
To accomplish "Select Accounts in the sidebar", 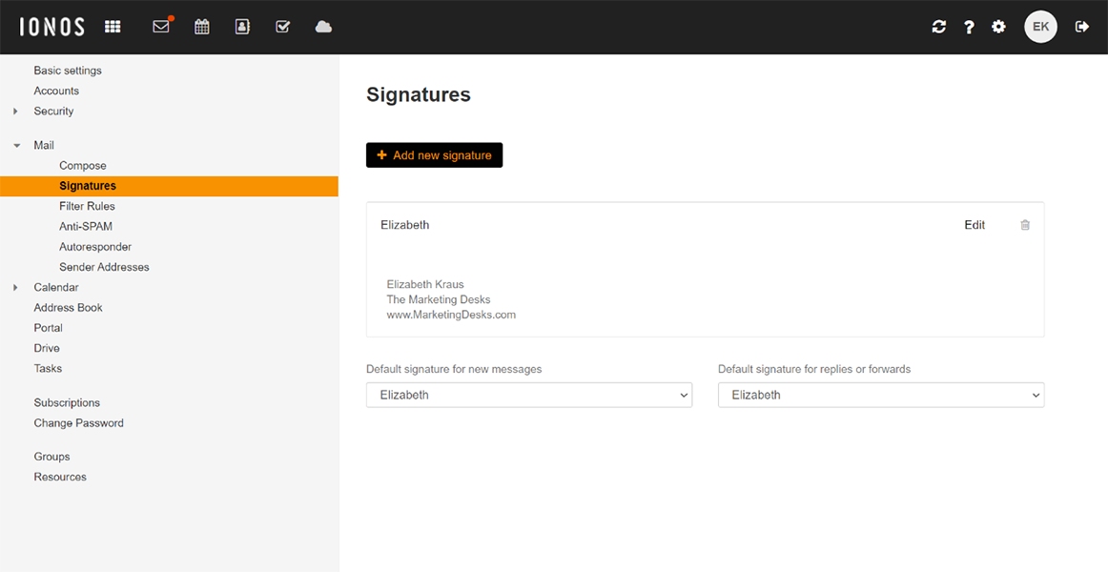I will pos(56,92).
